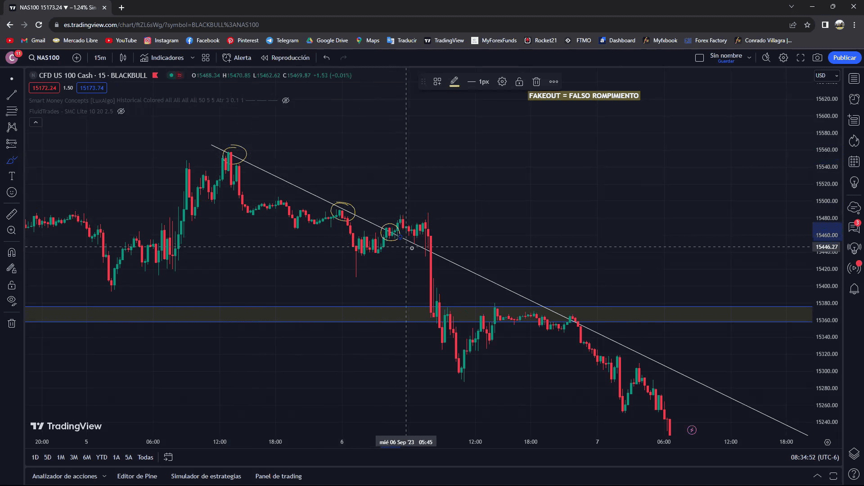Click the NAS100 symbol search field
864x486 pixels.
point(44,58)
